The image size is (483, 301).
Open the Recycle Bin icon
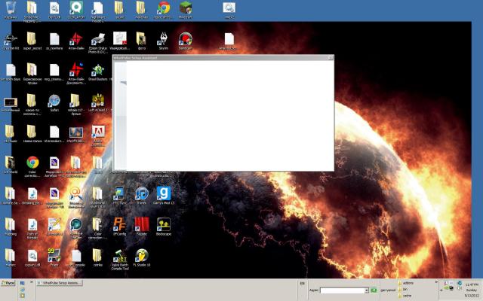coord(10,8)
